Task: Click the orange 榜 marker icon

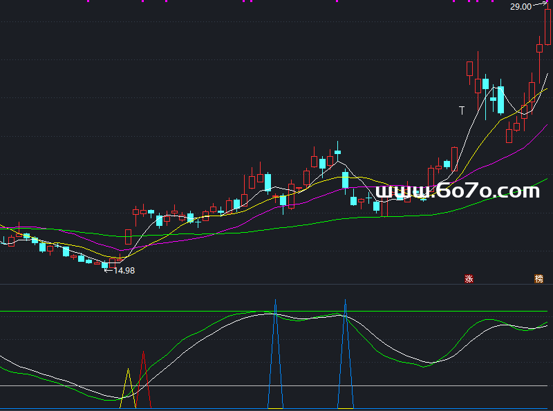Action: coord(538,279)
